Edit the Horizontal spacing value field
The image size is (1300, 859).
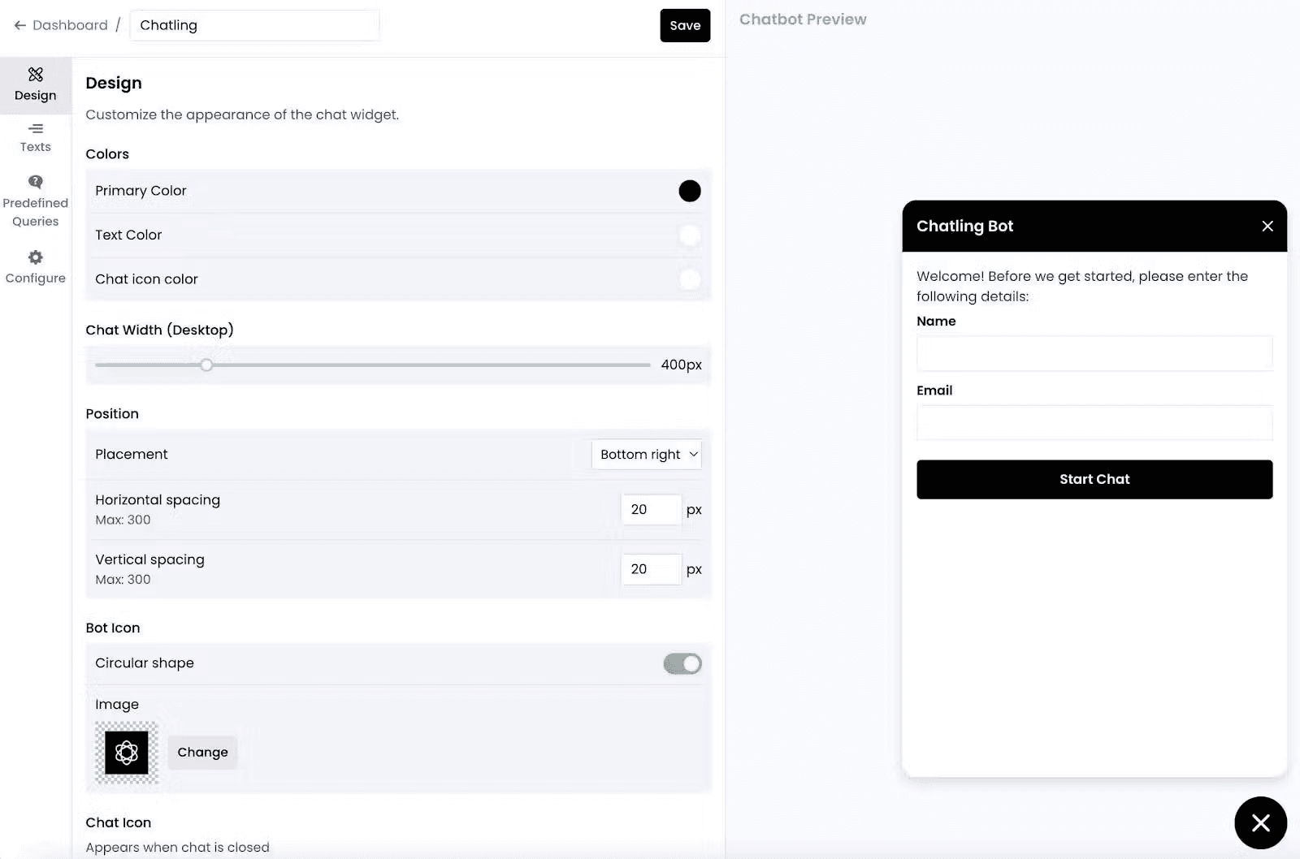[x=651, y=510]
